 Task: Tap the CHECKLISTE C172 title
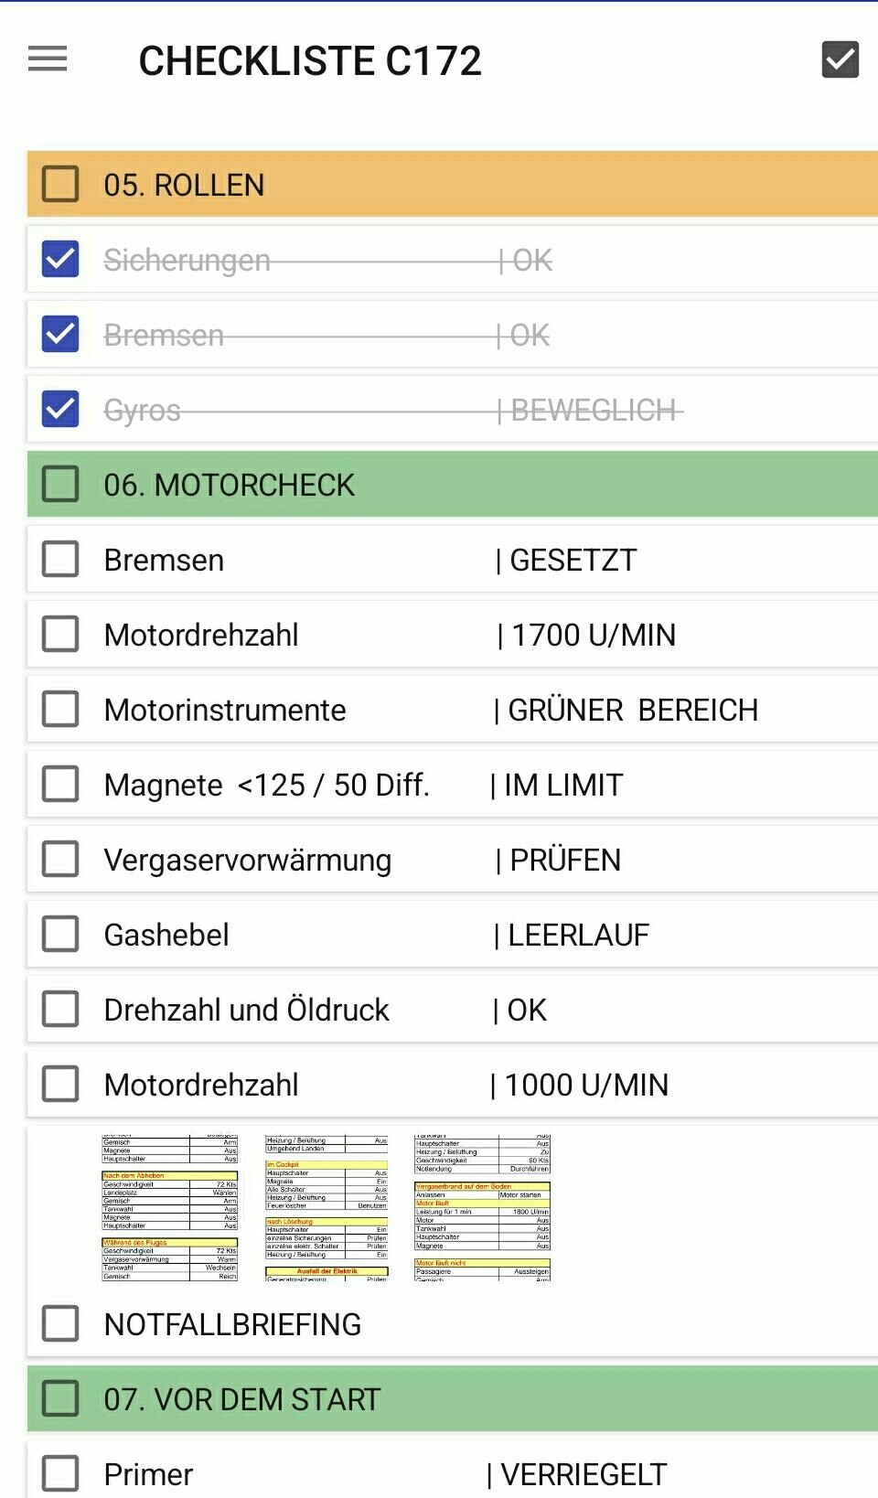[x=310, y=61]
